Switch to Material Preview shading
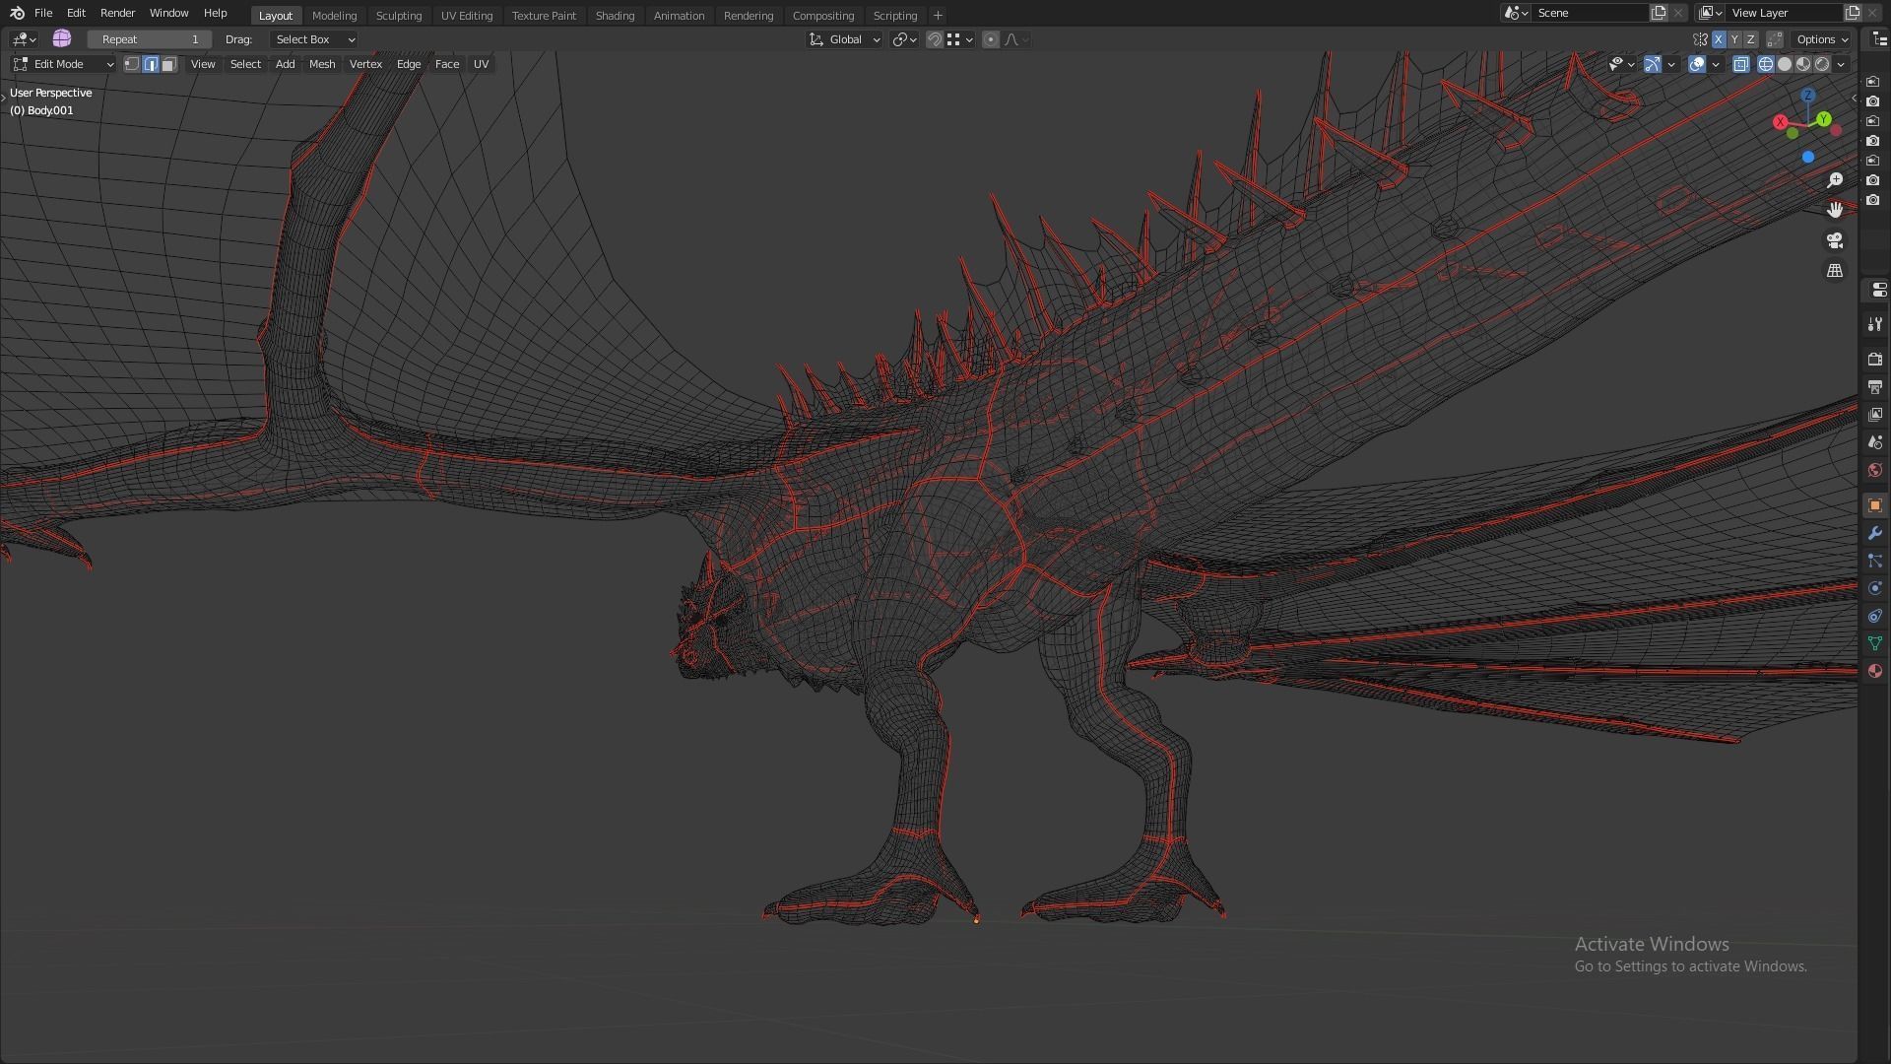This screenshot has width=1891, height=1064. tap(1803, 64)
